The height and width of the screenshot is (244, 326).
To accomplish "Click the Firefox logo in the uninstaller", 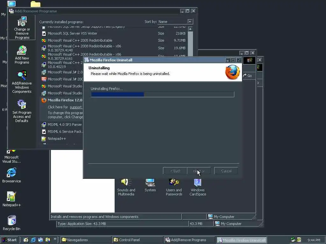I will (x=232, y=72).
